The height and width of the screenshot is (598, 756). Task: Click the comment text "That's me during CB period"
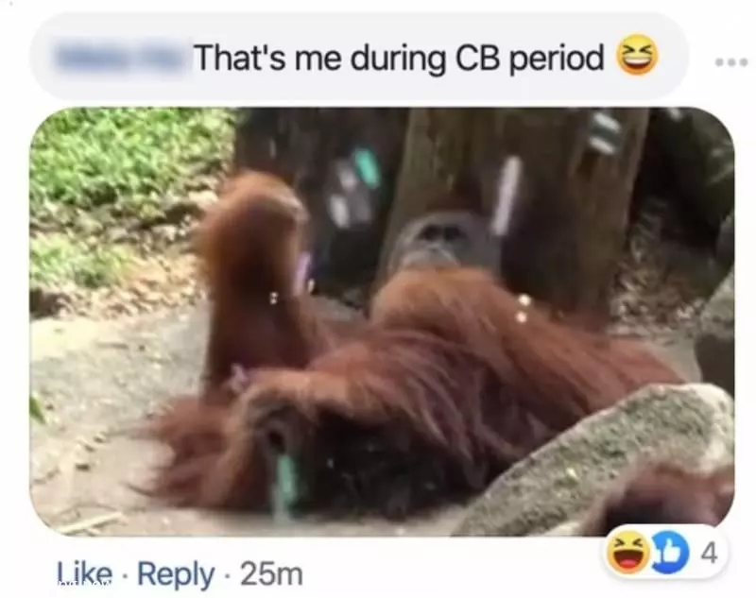(398, 58)
